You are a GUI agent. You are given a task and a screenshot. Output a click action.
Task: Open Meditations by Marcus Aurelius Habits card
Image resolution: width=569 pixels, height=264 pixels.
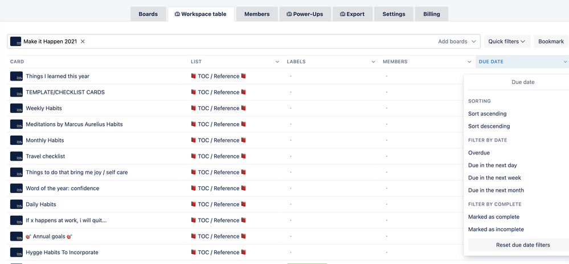74,124
